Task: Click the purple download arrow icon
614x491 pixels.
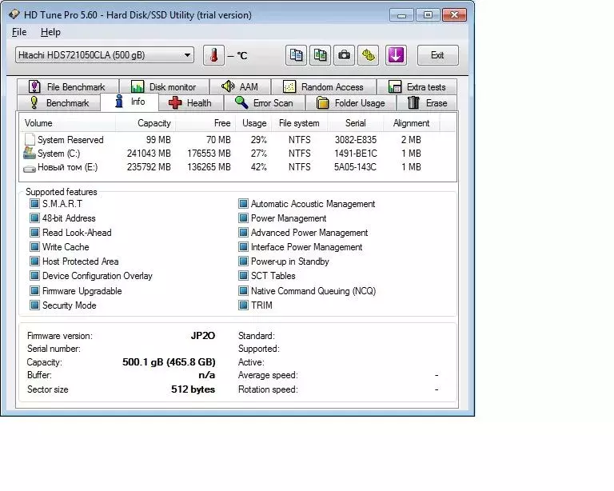Action: [x=396, y=55]
